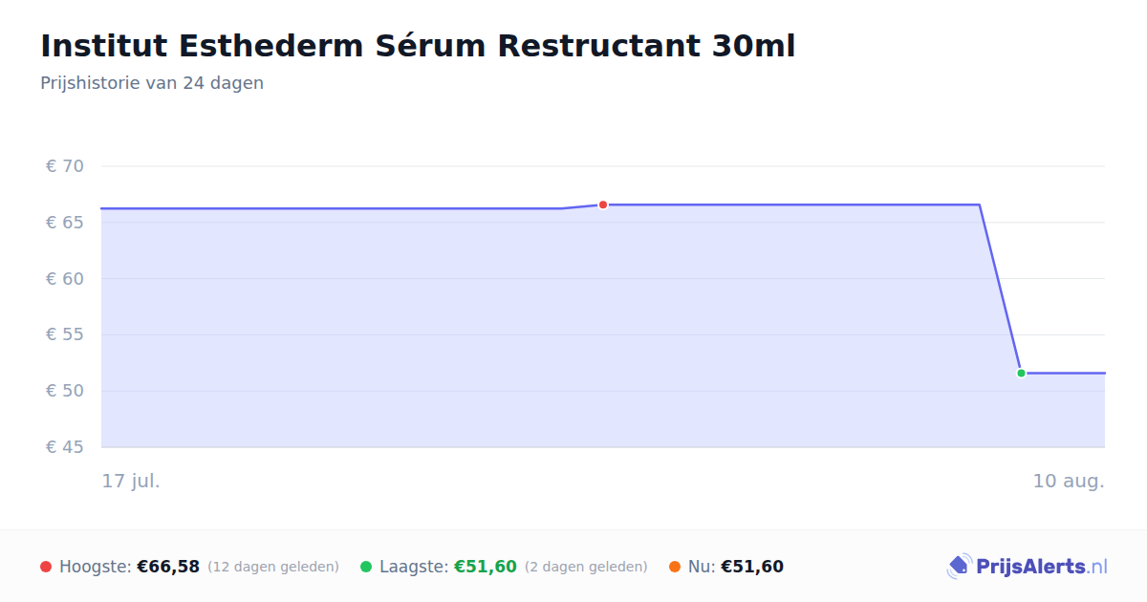Click the current price value after Nu
This screenshot has height=602, width=1147.
point(752,567)
